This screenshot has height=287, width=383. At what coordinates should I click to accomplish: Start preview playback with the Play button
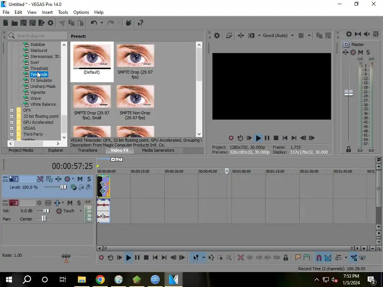pyautogui.click(x=258, y=138)
